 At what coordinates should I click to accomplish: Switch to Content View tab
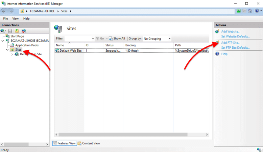89,143
